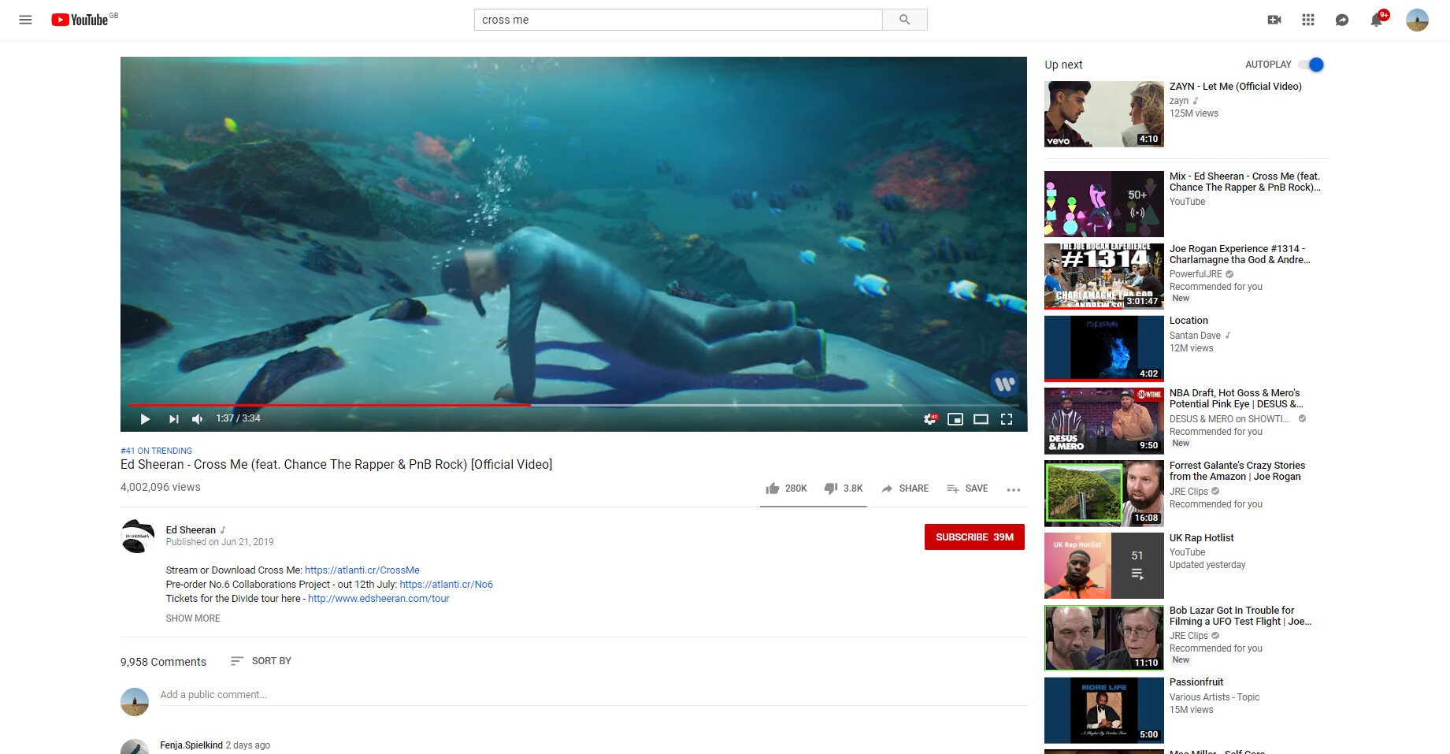Image resolution: width=1450 pixels, height=754 pixels.
Task: Mute the video volume
Action: pyautogui.click(x=198, y=418)
